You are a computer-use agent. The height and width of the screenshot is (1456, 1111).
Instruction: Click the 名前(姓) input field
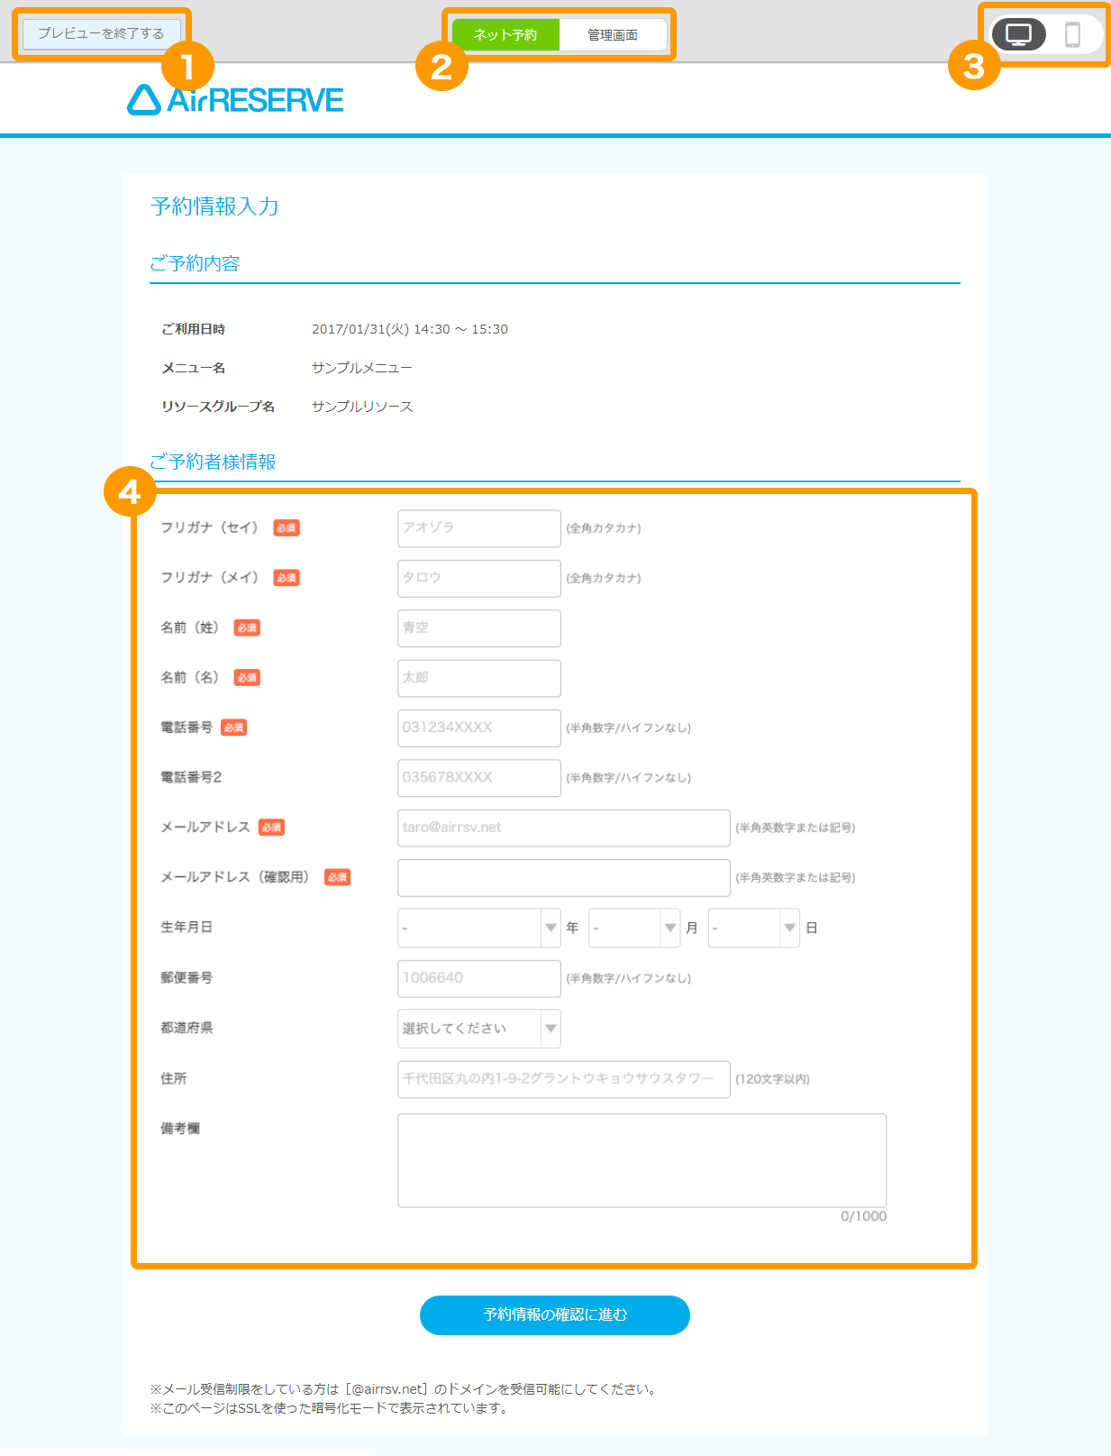tap(479, 628)
